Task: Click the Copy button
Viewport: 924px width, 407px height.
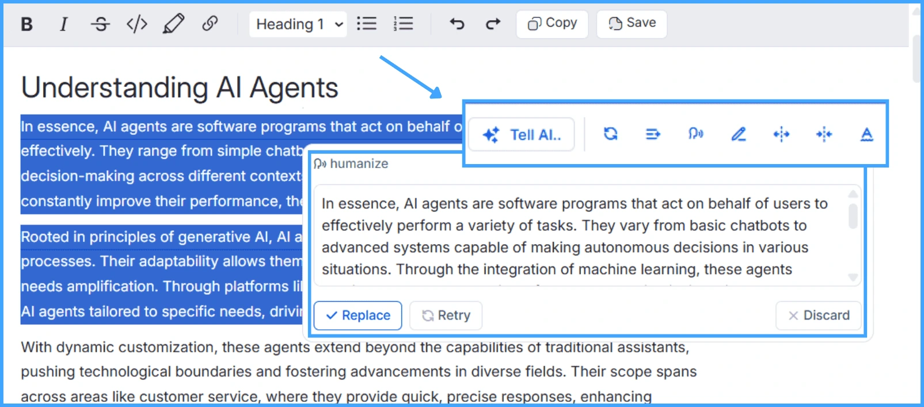Action: [552, 24]
